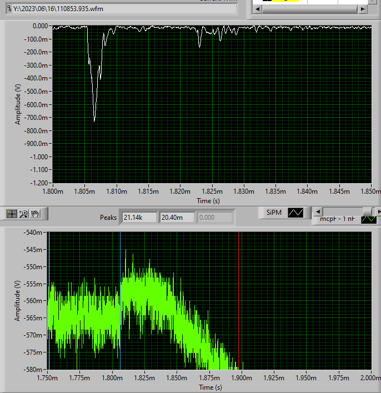
Task: Click the SiPM legend label
Action: tap(274, 213)
